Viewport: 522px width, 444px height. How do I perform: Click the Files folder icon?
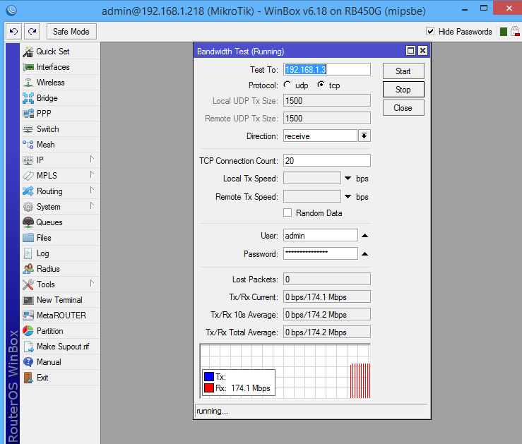click(28, 238)
